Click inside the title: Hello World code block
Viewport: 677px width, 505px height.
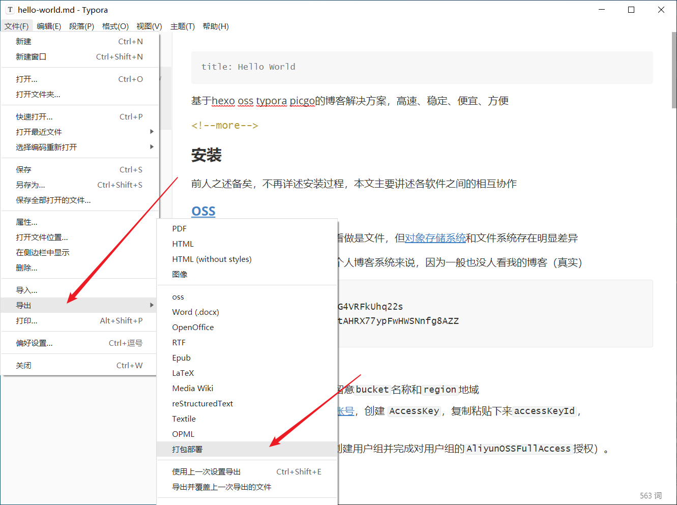point(421,67)
